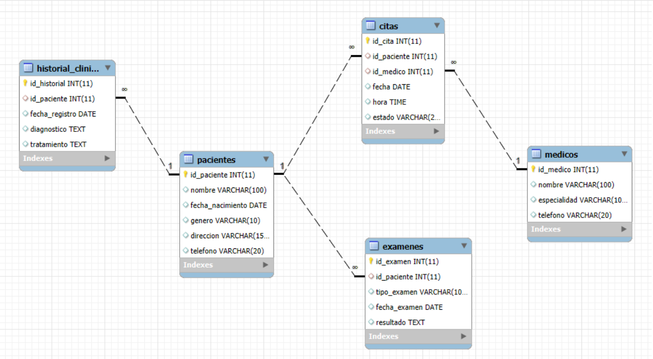The width and height of the screenshot is (653, 359).
Task: Click the historial_clinico table icon
Action: tap(28, 68)
